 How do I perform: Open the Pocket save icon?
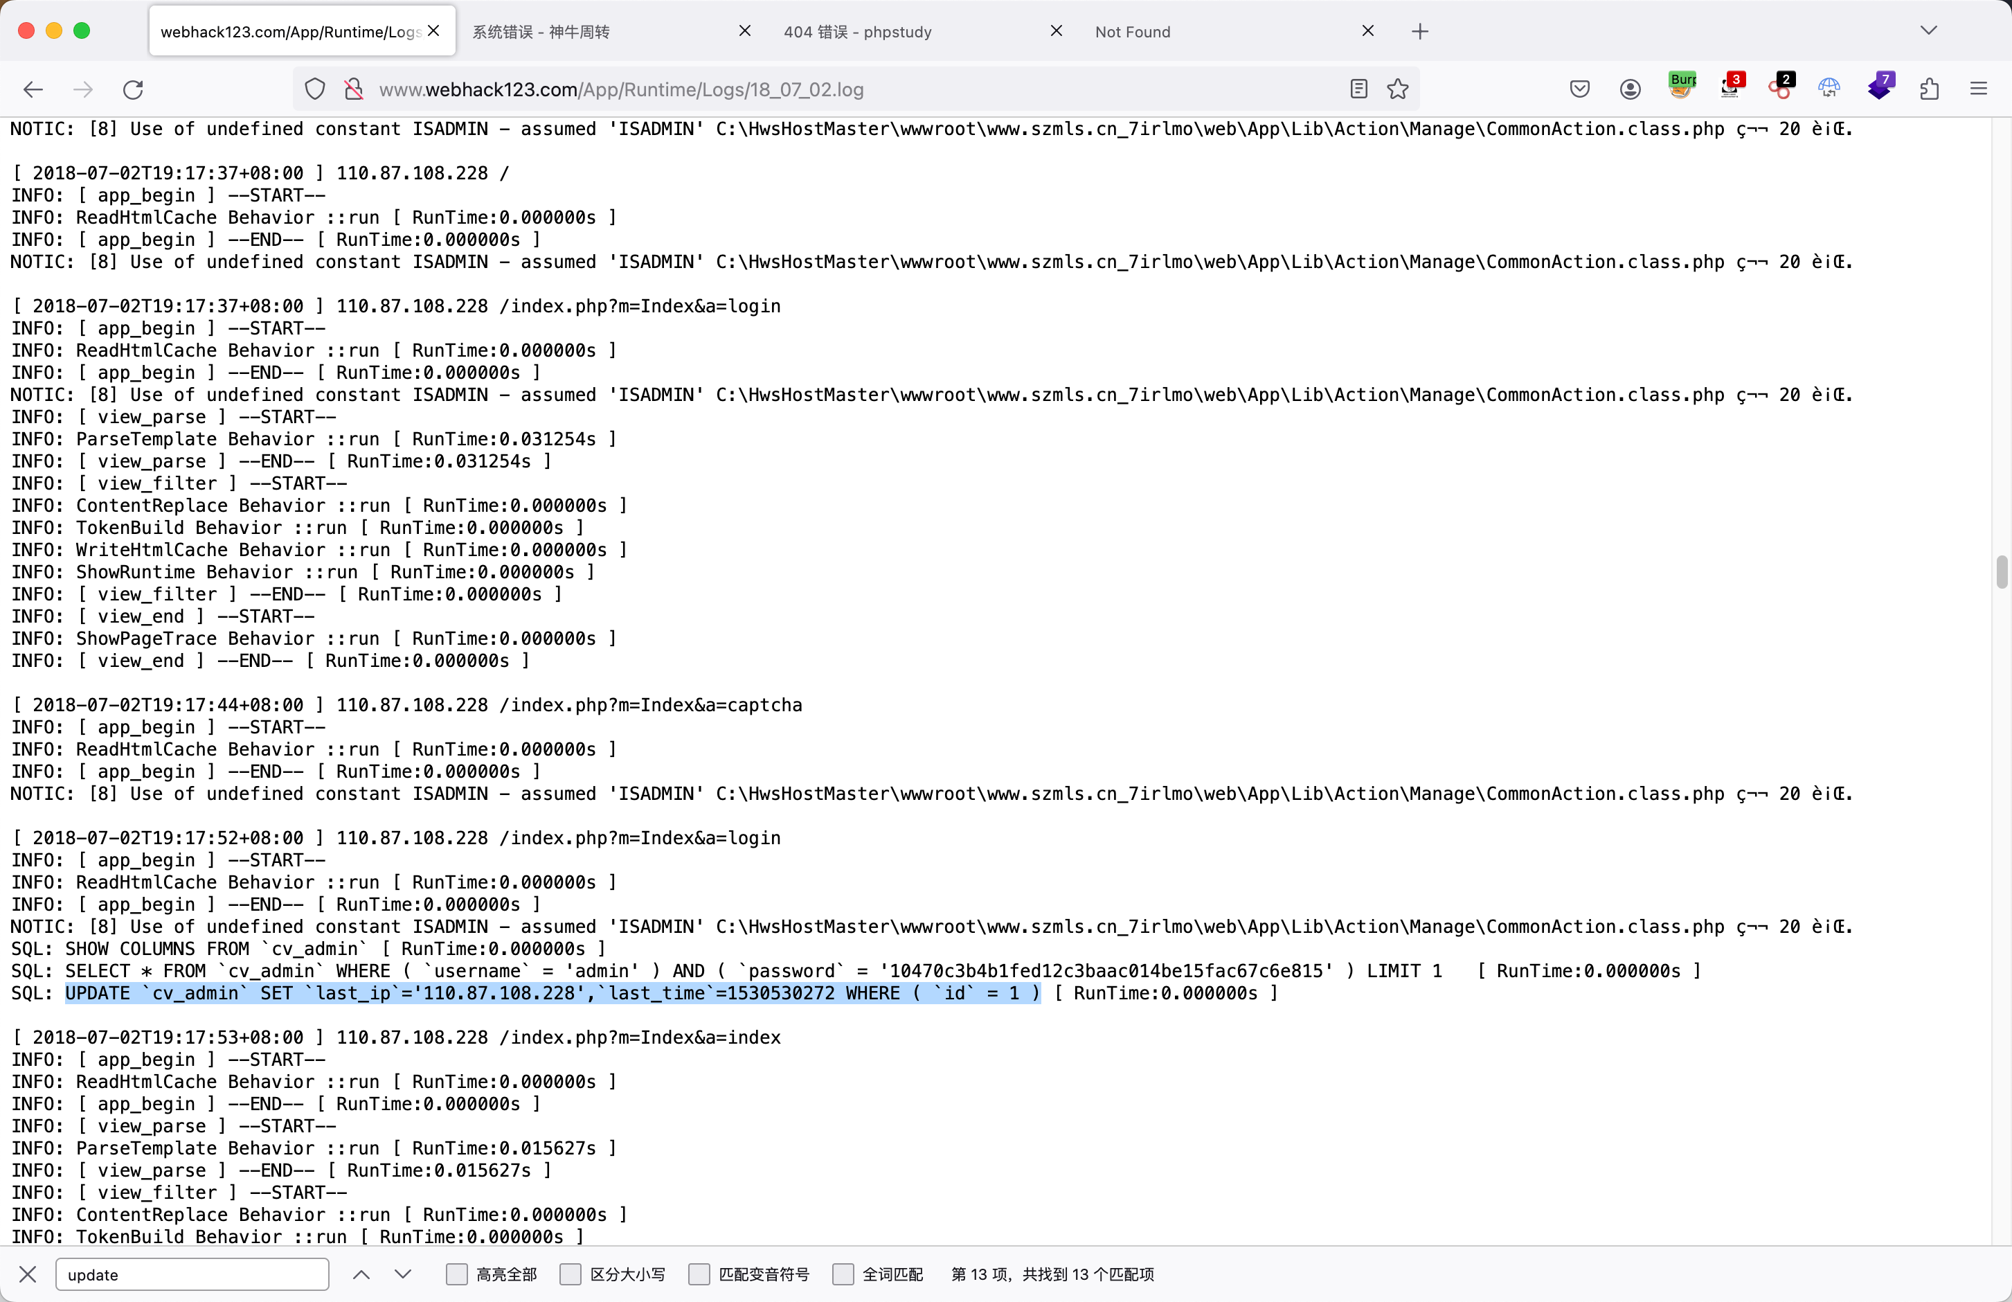pyautogui.click(x=1579, y=89)
